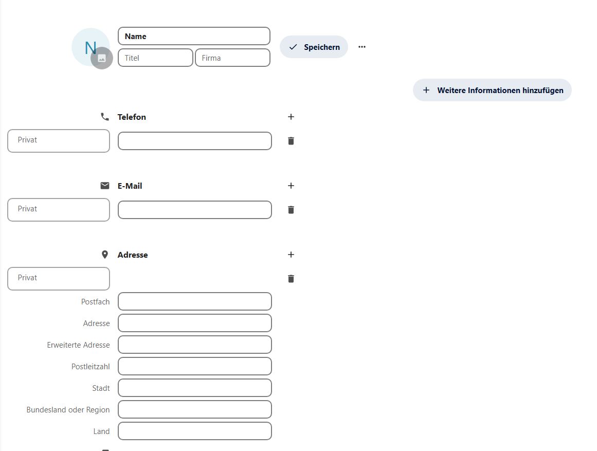Click the Postleitzahl field label
Image resolution: width=597 pixels, height=451 pixels.
tap(91, 367)
